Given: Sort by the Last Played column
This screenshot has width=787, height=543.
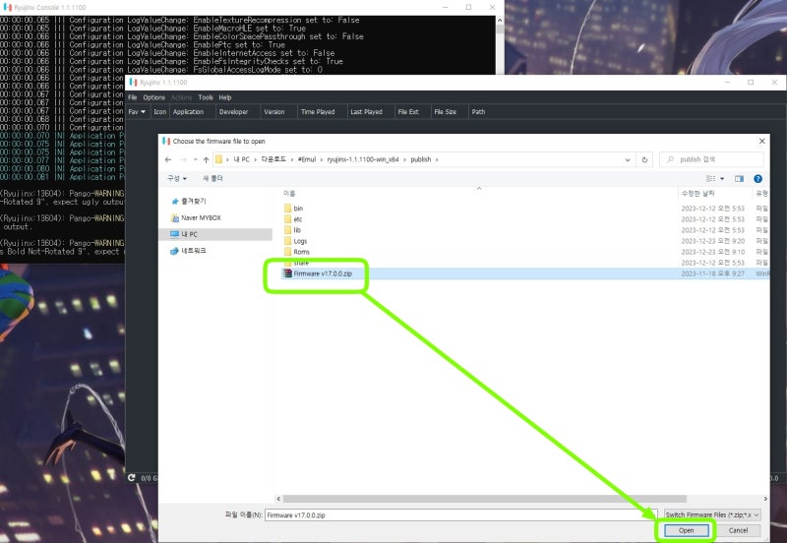Looking at the screenshot, I should coord(366,111).
